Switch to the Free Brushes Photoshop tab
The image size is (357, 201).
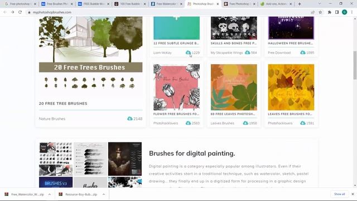(x=57, y=4)
